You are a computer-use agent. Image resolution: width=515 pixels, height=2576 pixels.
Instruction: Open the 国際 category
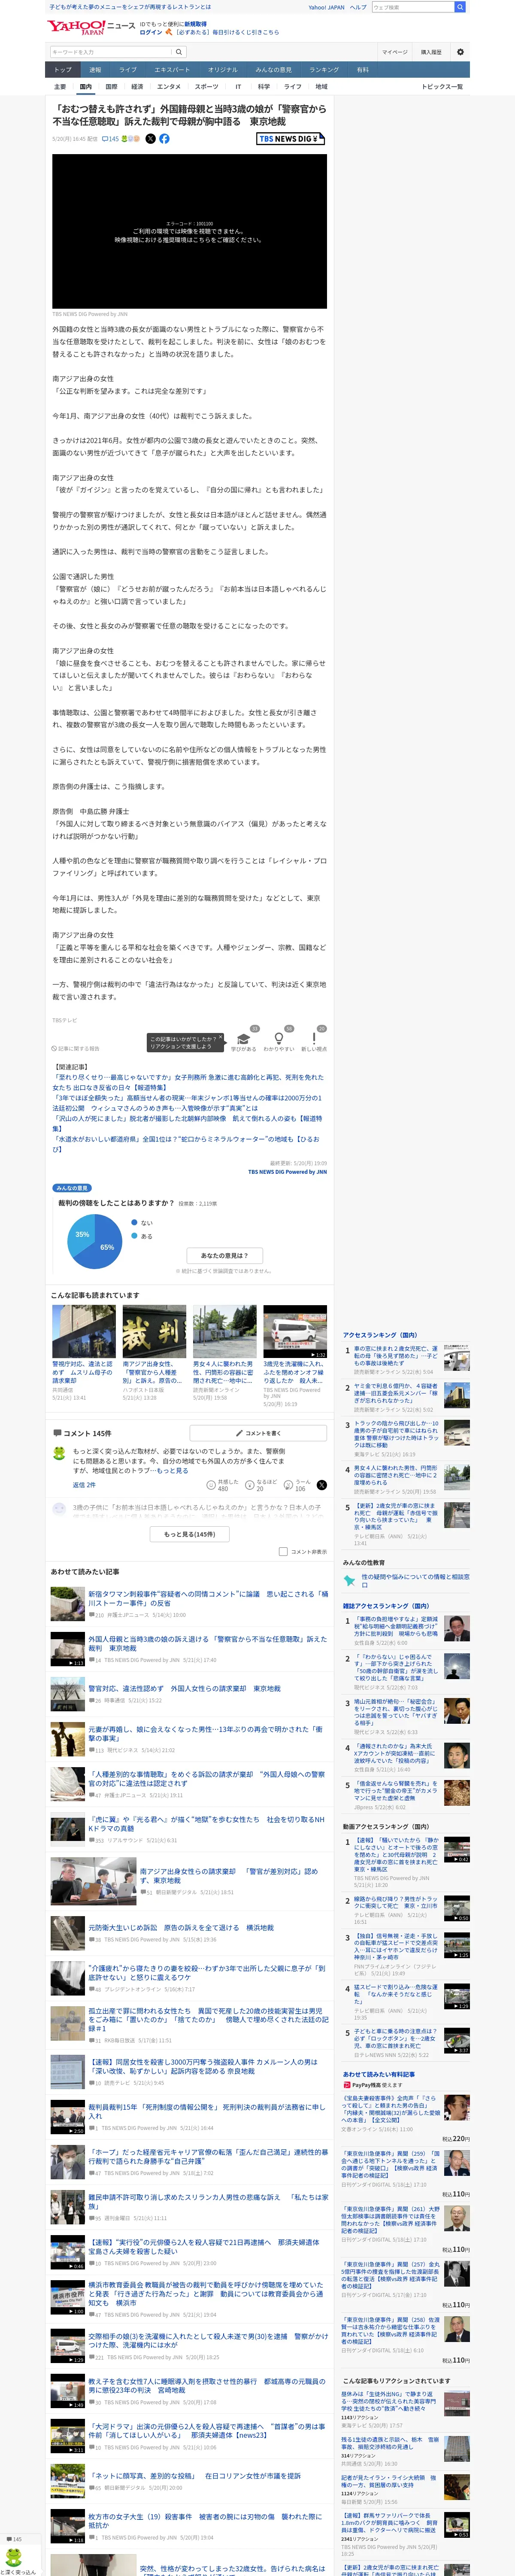111,87
